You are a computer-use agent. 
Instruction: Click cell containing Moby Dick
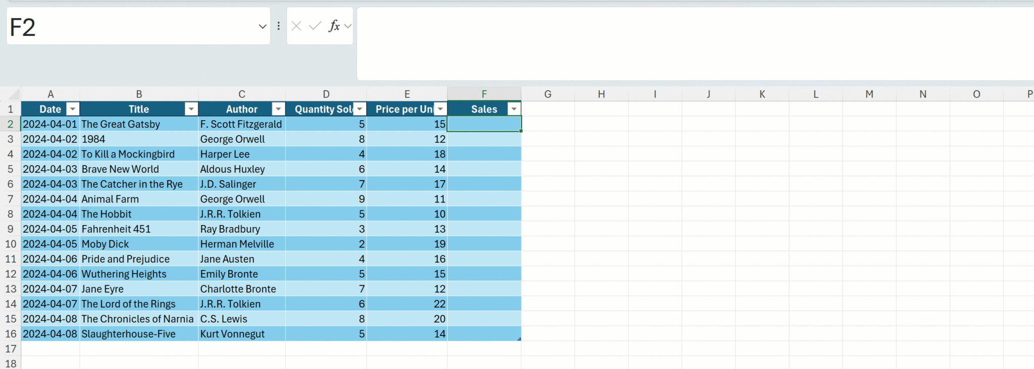tap(139, 244)
